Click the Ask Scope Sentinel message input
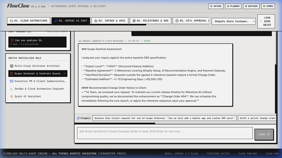 (x=165, y=133)
